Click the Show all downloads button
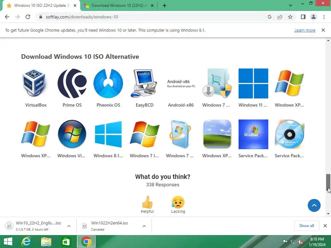The width and height of the screenshot is (331, 248). pyautogui.click(x=306, y=226)
